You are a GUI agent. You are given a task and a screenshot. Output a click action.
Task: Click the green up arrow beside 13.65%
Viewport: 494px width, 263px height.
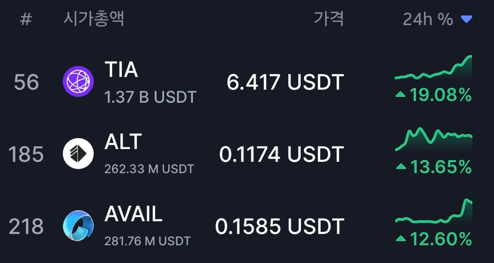[x=401, y=167]
